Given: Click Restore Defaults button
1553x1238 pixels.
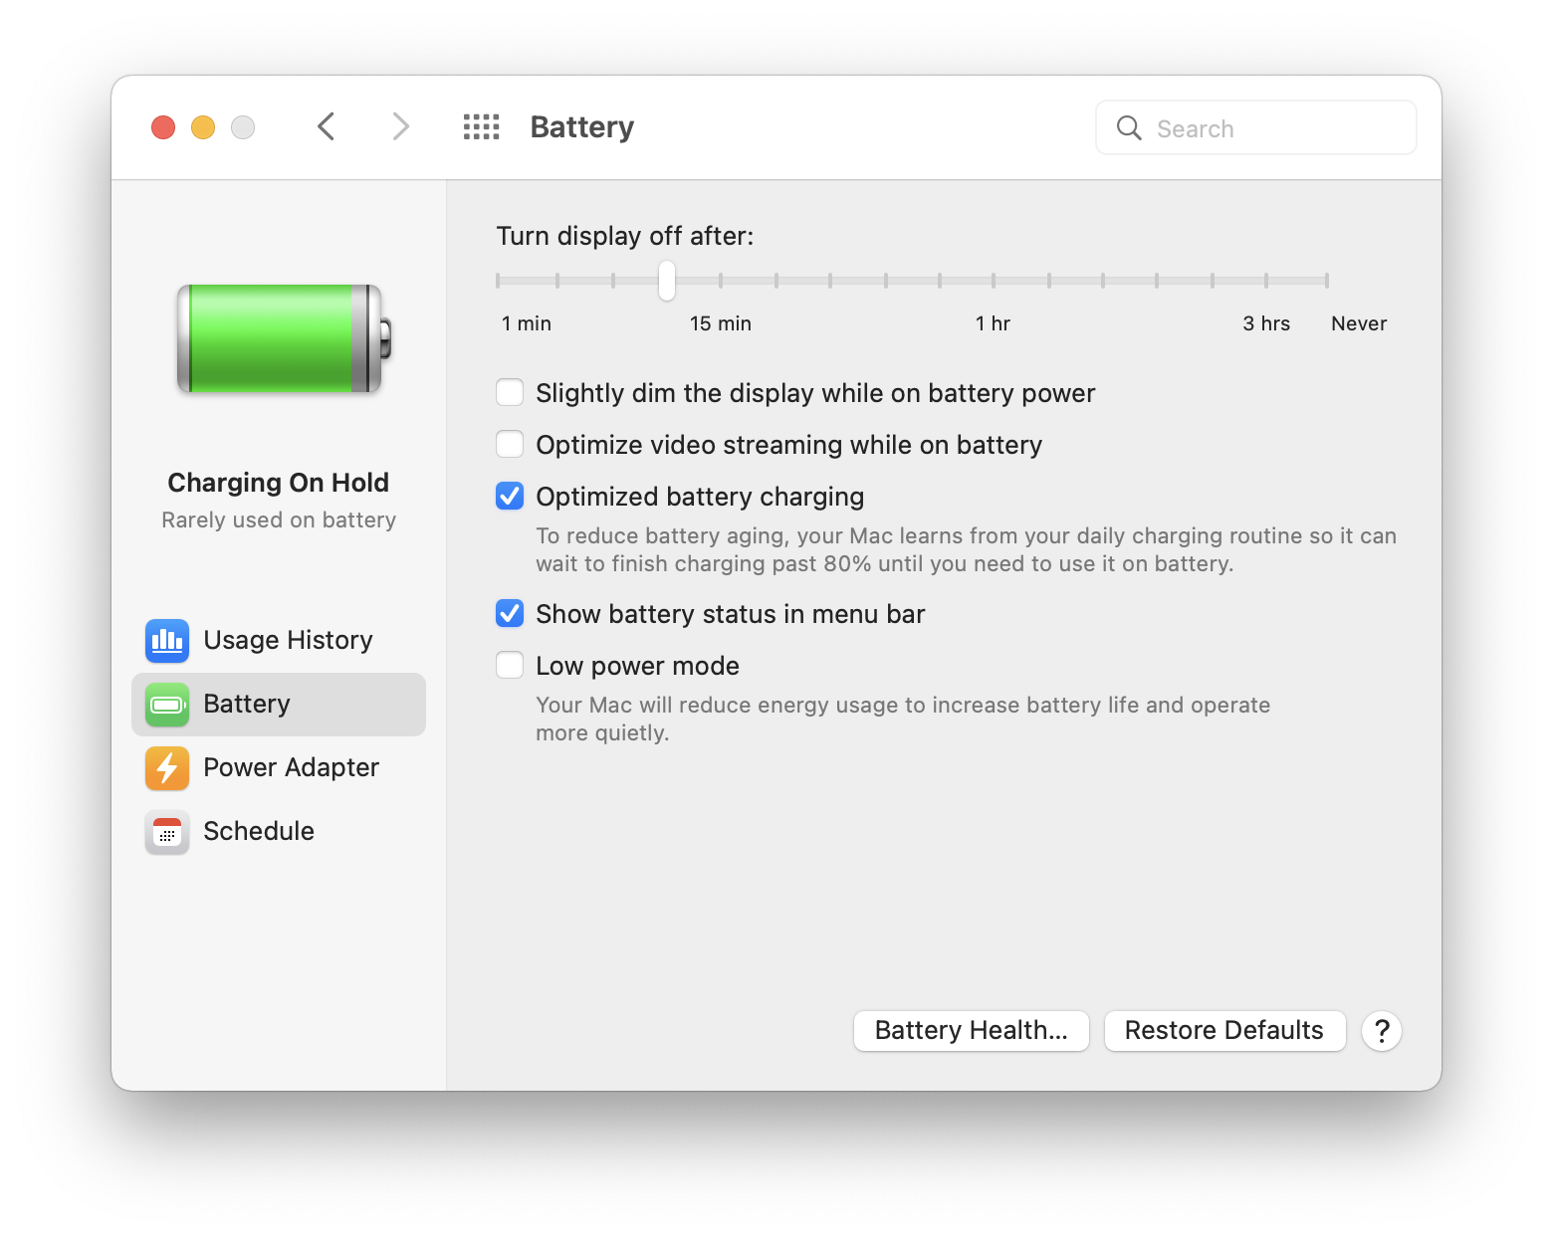Looking at the screenshot, I should [x=1224, y=1031].
